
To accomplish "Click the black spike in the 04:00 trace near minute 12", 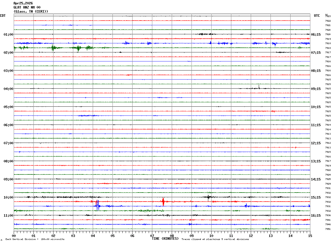I will (x=259, y=87).
